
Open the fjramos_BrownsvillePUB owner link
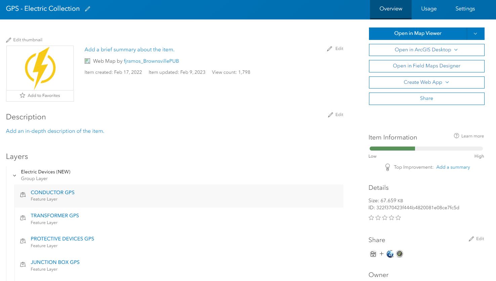click(151, 61)
